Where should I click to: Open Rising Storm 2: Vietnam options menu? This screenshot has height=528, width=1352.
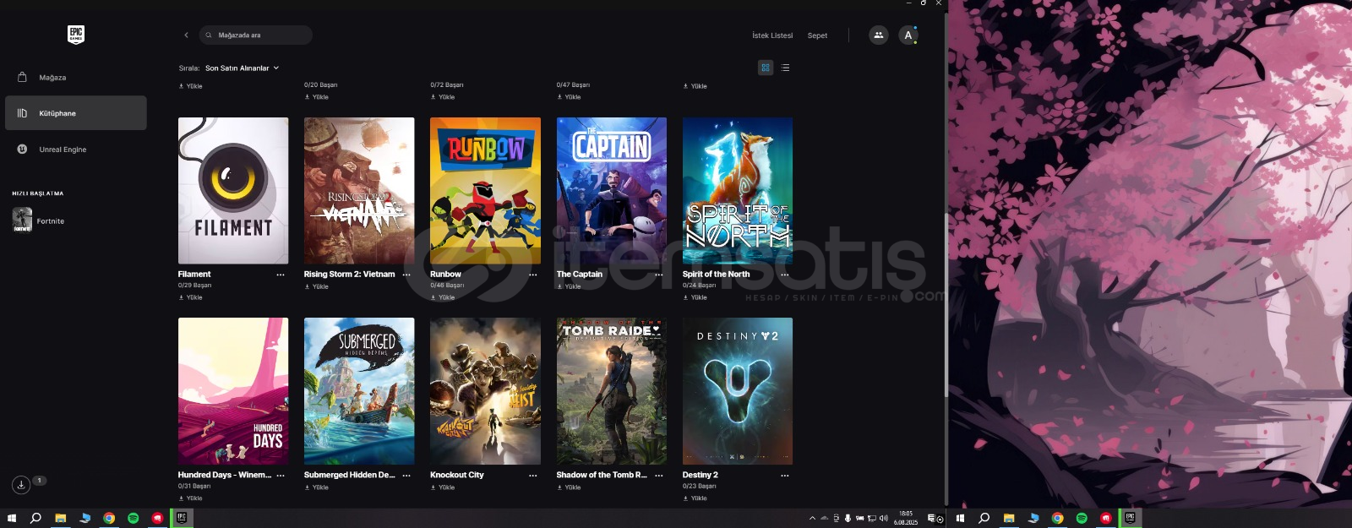tap(406, 275)
